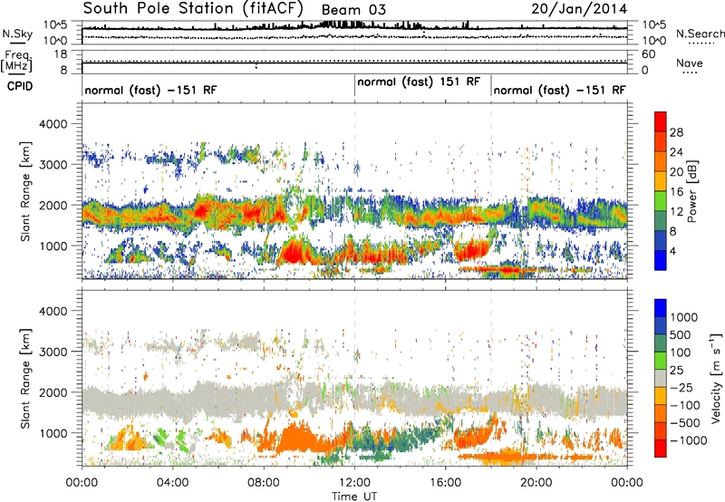Click the 'Time UT' axis title

[354, 496]
